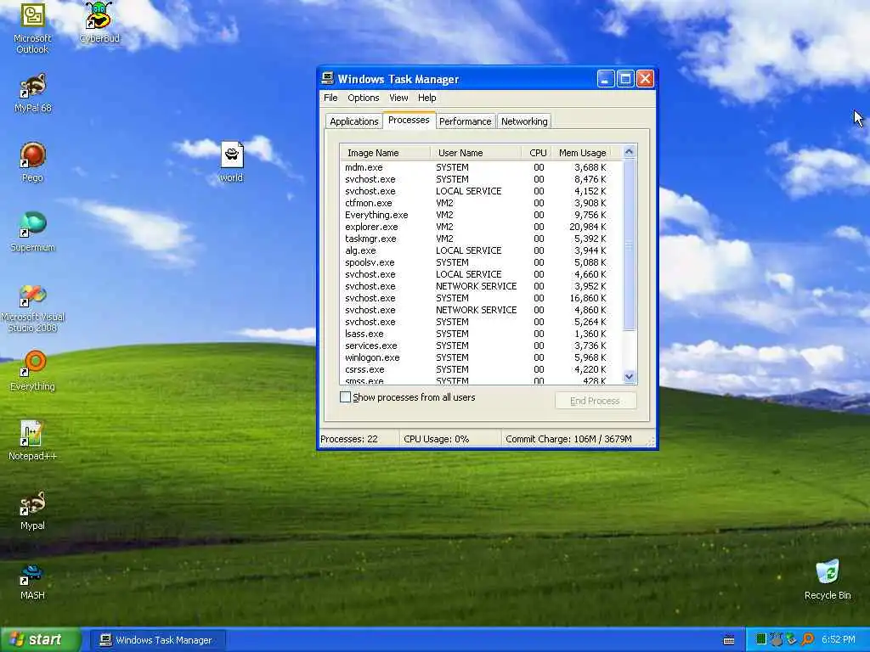The width and height of the screenshot is (870, 652).
Task: Select the services.exe process
Action: pos(481,346)
